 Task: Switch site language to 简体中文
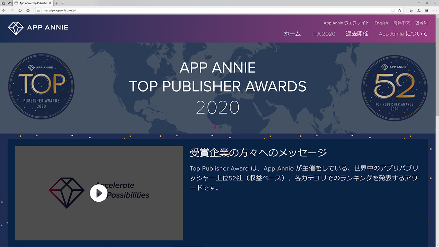[402, 23]
